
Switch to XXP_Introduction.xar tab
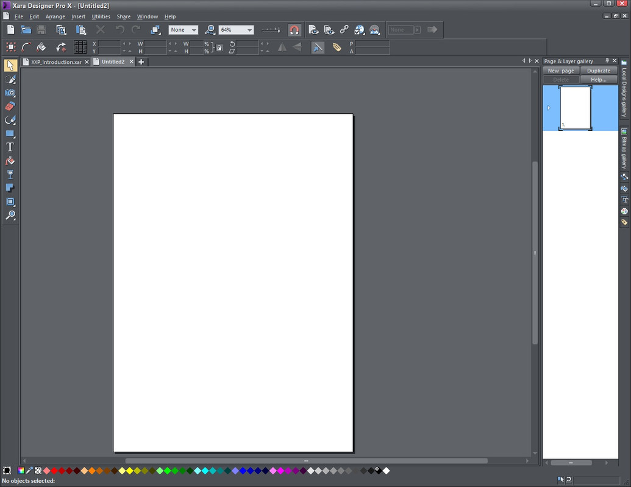click(56, 62)
